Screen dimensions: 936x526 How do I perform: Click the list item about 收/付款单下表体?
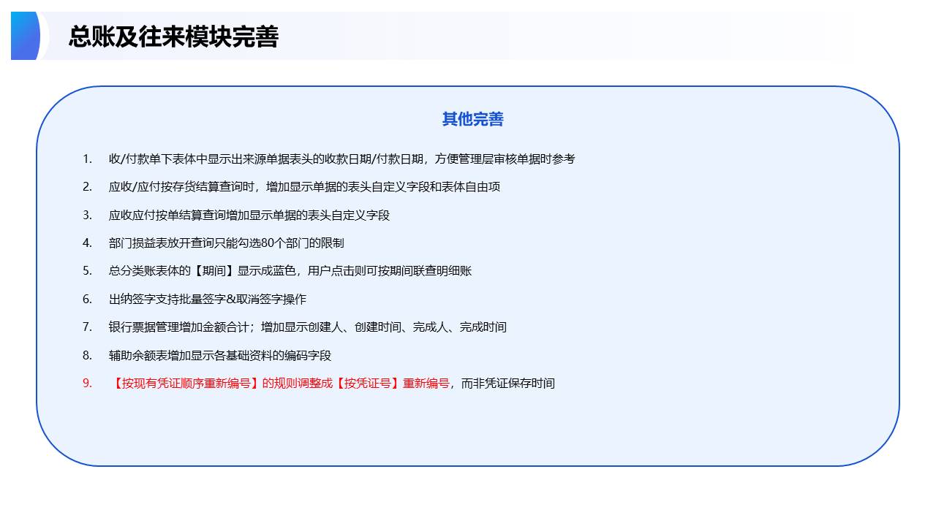341,159
